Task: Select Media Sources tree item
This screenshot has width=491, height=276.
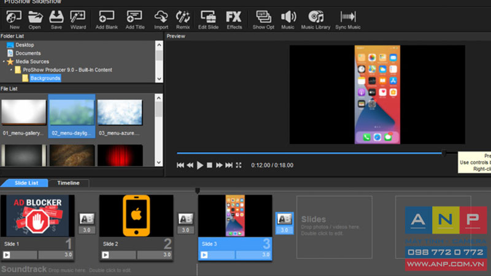Action: pyautogui.click(x=33, y=62)
